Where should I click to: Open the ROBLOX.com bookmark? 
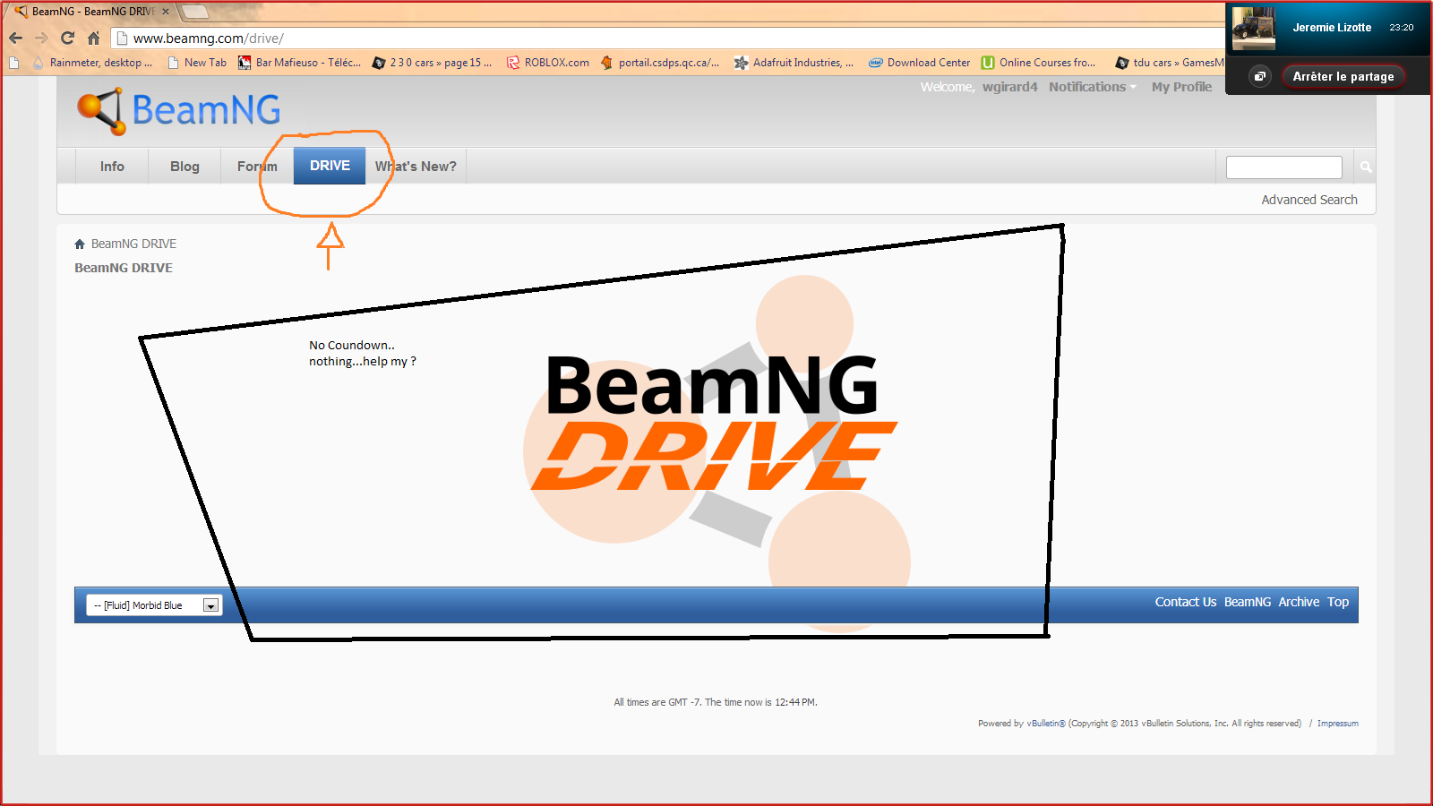[x=548, y=63]
